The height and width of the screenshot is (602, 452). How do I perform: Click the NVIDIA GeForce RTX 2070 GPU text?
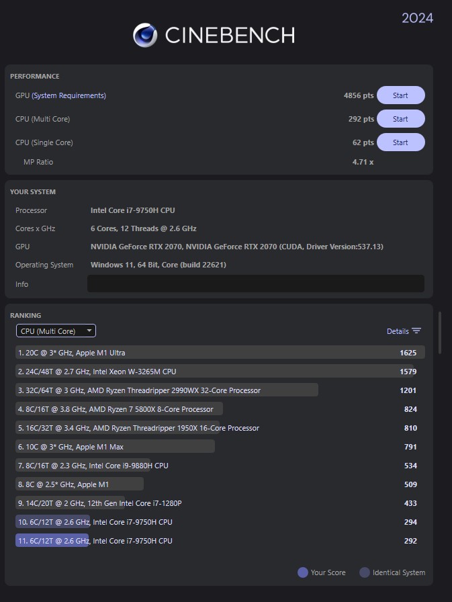click(236, 247)
